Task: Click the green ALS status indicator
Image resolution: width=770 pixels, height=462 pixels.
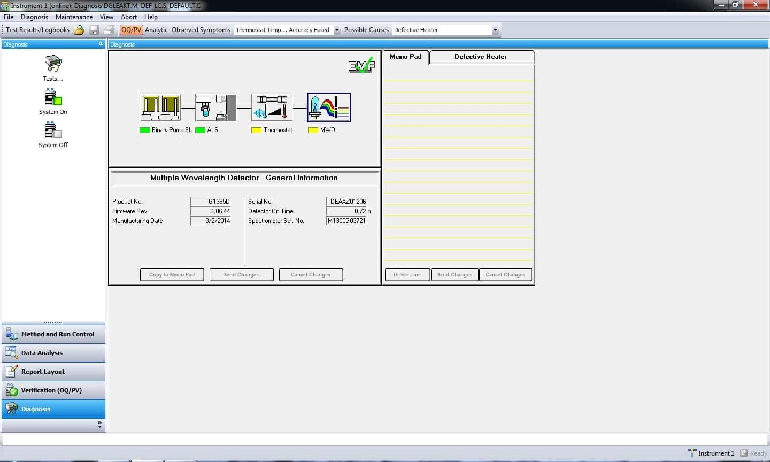Action: (x=200, y=130)
